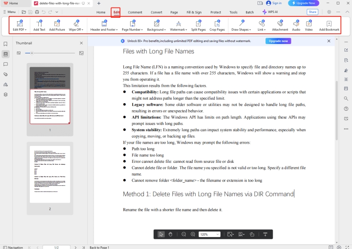Select the Add Text tool

click(x=39, y=26)
